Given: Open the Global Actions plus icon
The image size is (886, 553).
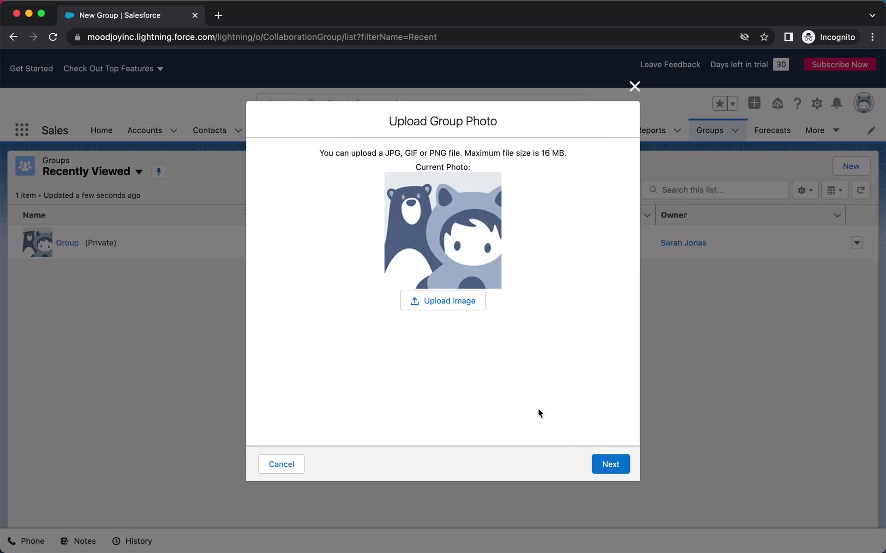Looking at the screenshot, I should [754, 103].
